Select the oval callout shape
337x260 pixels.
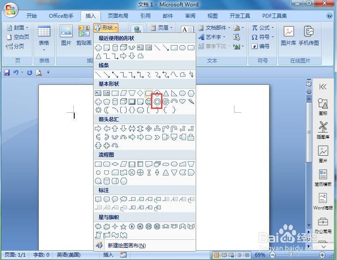115,199
